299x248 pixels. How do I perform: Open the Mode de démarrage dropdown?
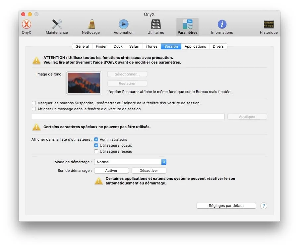coord(130,162)
